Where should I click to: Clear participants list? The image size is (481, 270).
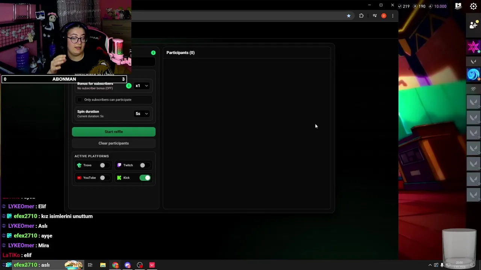point(113,143)
